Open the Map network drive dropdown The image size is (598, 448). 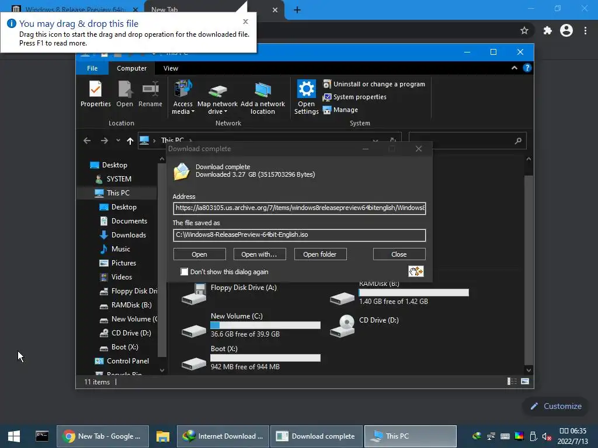(x=217, y=97)
